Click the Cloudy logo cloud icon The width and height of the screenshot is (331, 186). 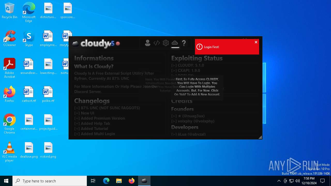coord(76,44)
